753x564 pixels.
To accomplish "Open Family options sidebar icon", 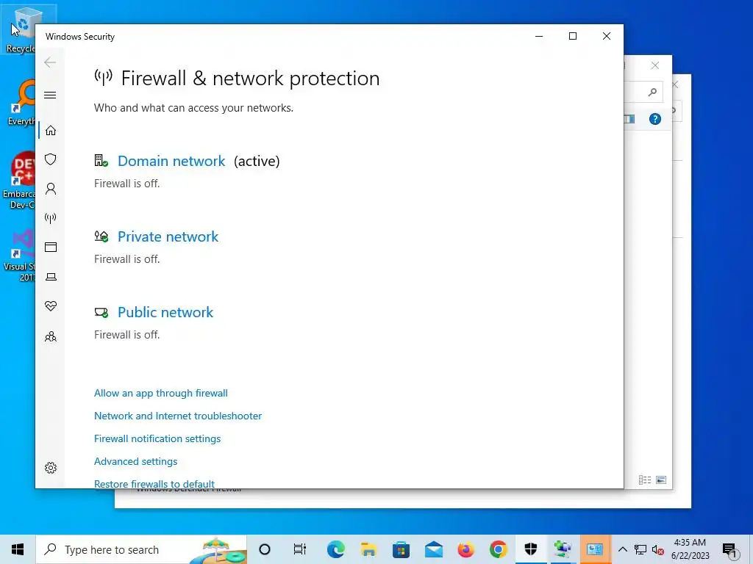I will (x=51, y=336).
